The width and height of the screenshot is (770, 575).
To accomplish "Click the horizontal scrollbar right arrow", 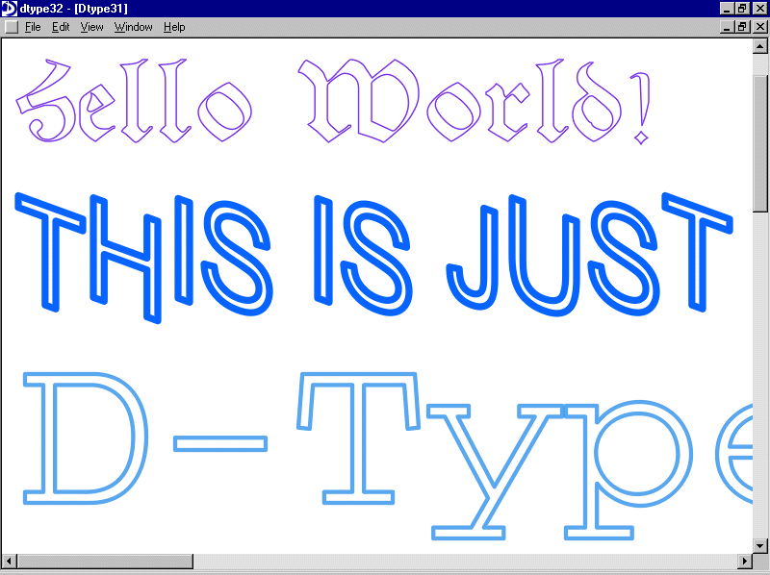I will coord(745,561).
